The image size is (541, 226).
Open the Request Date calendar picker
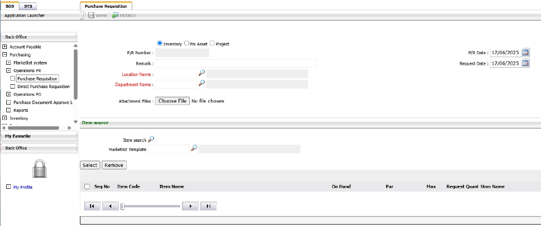(x=526, y=63)
